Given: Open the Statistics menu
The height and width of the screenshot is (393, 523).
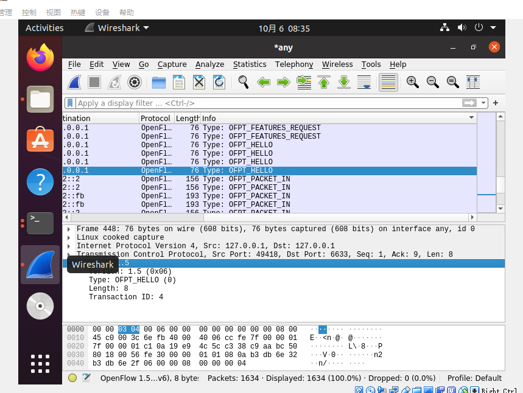Looking at the screenshot, I should coord(250,64).
